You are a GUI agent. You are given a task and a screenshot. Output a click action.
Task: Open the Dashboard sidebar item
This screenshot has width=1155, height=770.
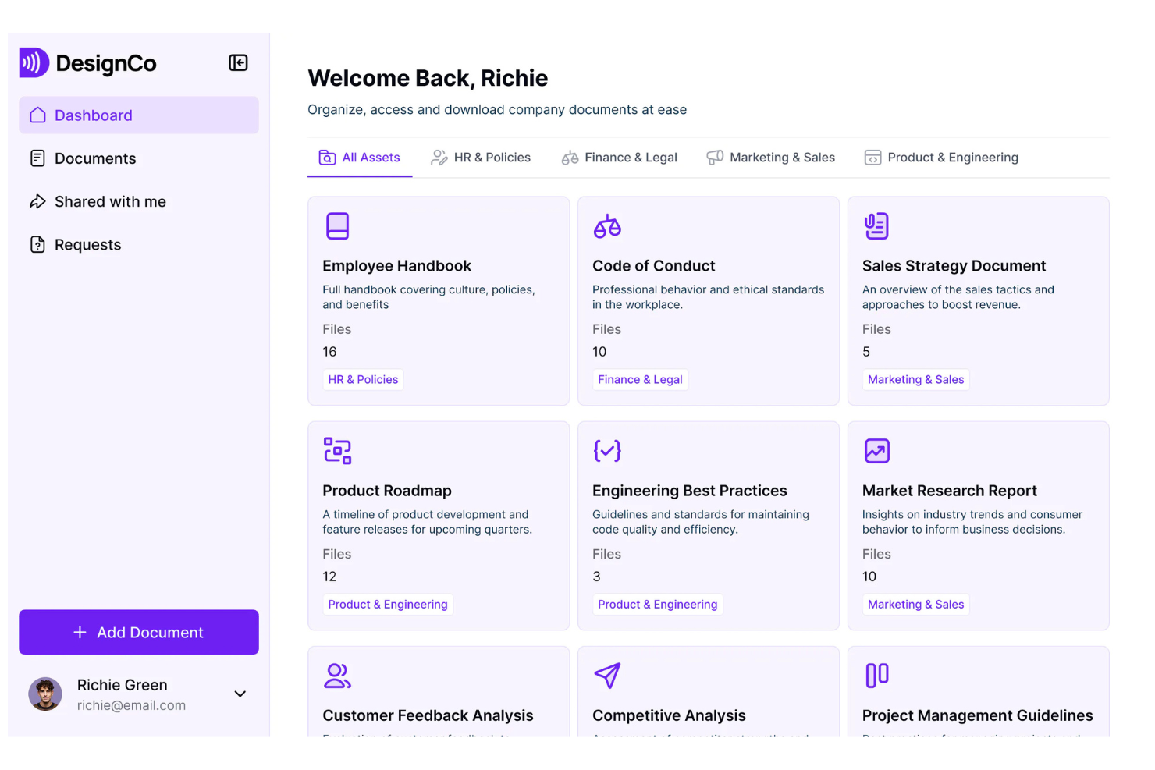click(139, 115)
